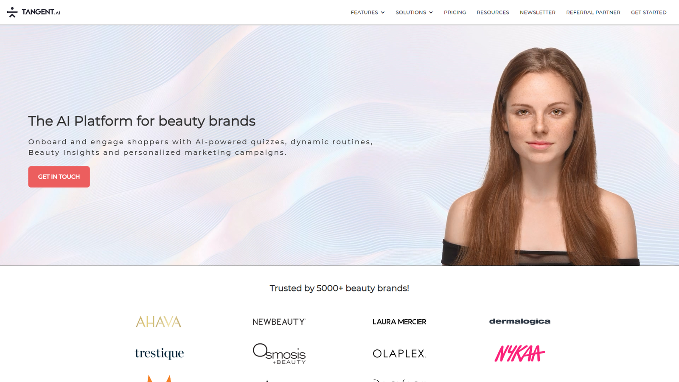Open the NewBeauty brand logo
This screenshot has height=382, width=679.
click(x=279, y=322)
